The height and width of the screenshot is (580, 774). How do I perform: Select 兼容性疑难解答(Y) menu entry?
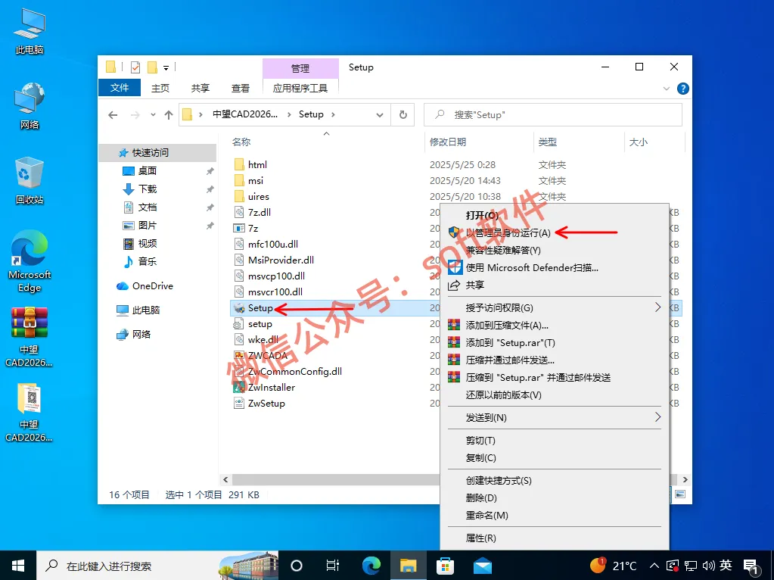(x=503, y=250)
